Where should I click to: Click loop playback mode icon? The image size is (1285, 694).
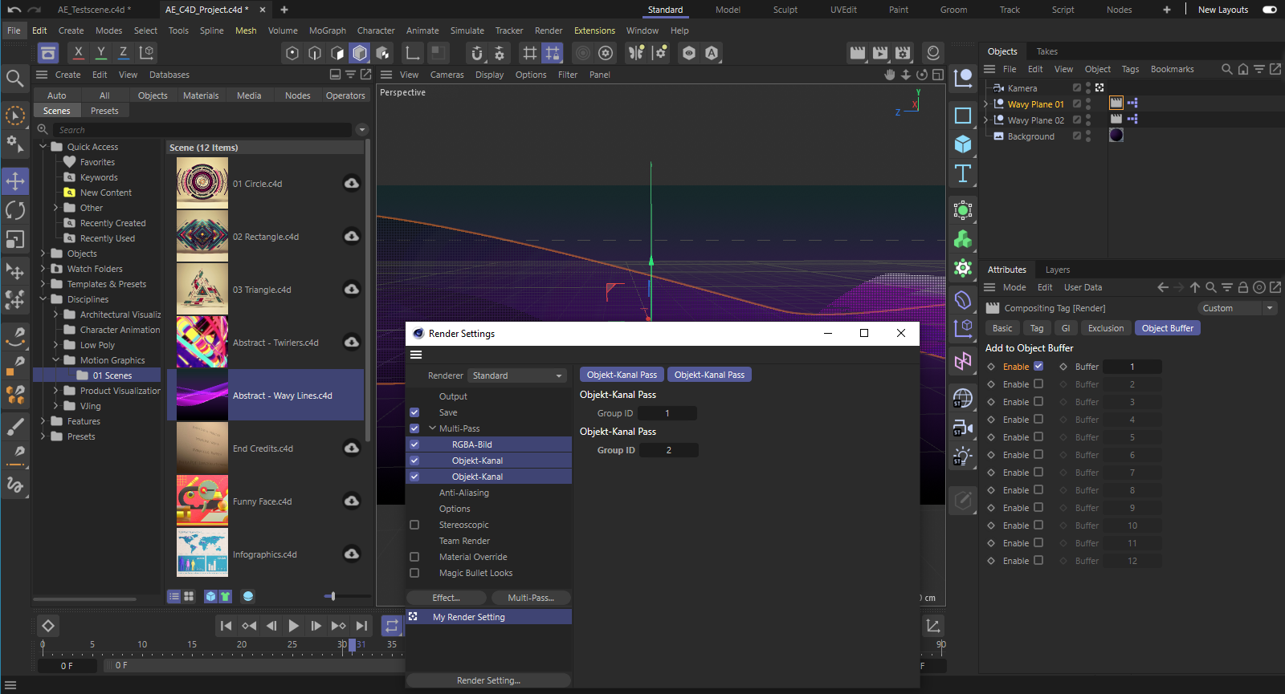[391, 626]
